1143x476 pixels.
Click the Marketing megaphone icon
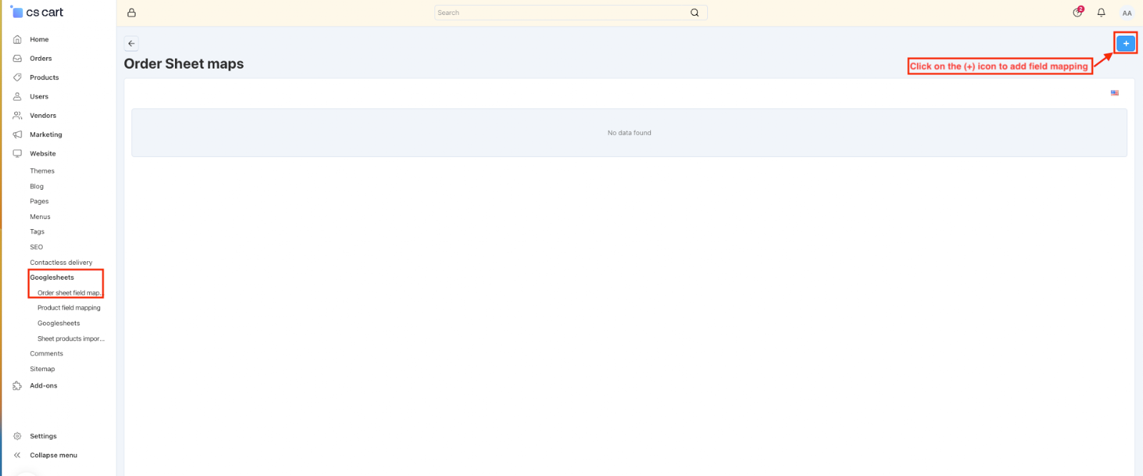click(x=17, y=134)
